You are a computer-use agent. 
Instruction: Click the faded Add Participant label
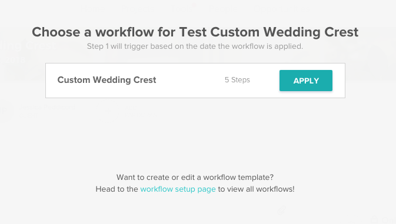(143, 111)
